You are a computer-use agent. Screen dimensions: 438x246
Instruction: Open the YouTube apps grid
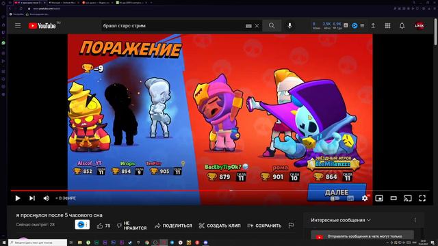point(387,26)
